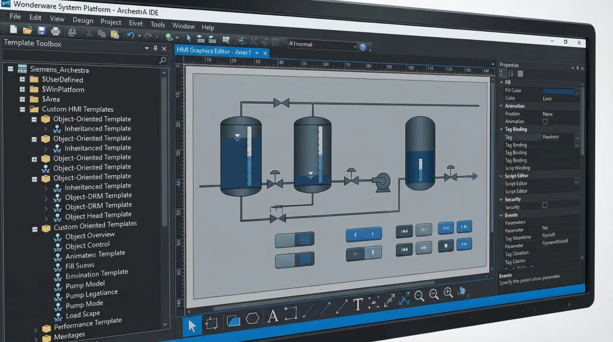
Task: Open the Pump Model template item
Action: pos(85,284)
